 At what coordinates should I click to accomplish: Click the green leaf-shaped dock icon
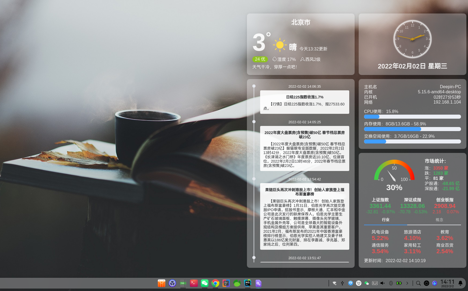pos(237,283)
